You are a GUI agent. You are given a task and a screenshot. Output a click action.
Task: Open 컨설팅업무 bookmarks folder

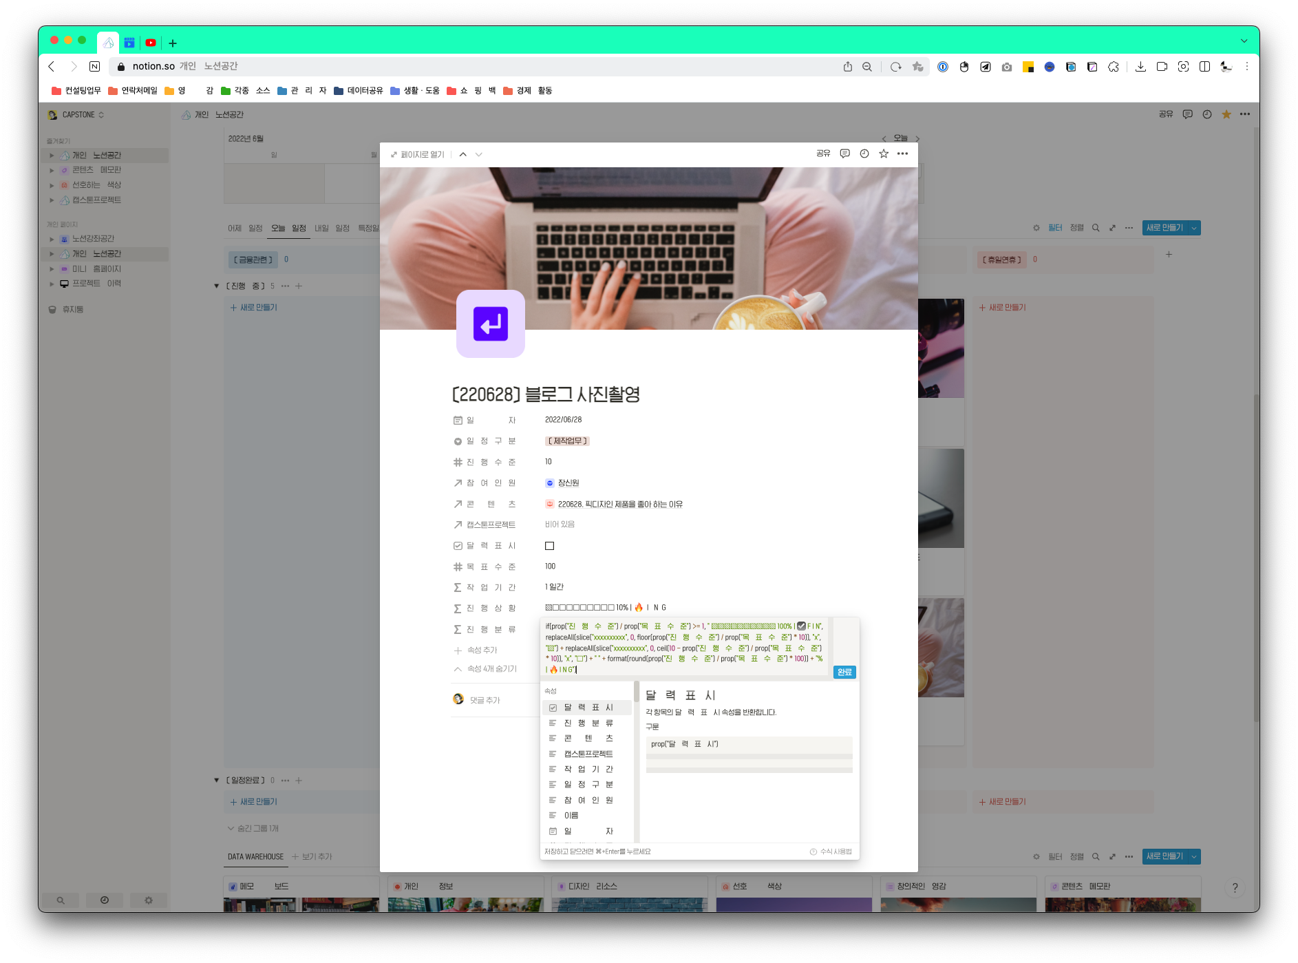76,90
